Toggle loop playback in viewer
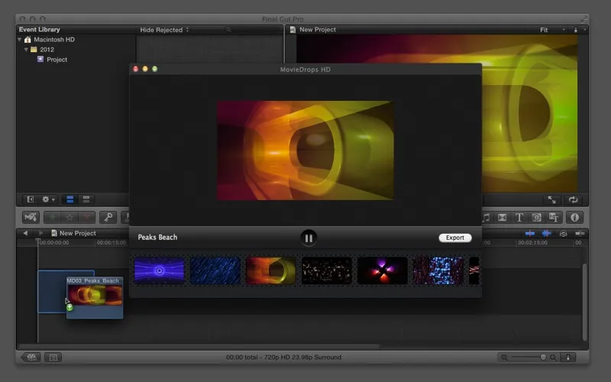Viewport: 611px width, 382px height. (573, 200)
